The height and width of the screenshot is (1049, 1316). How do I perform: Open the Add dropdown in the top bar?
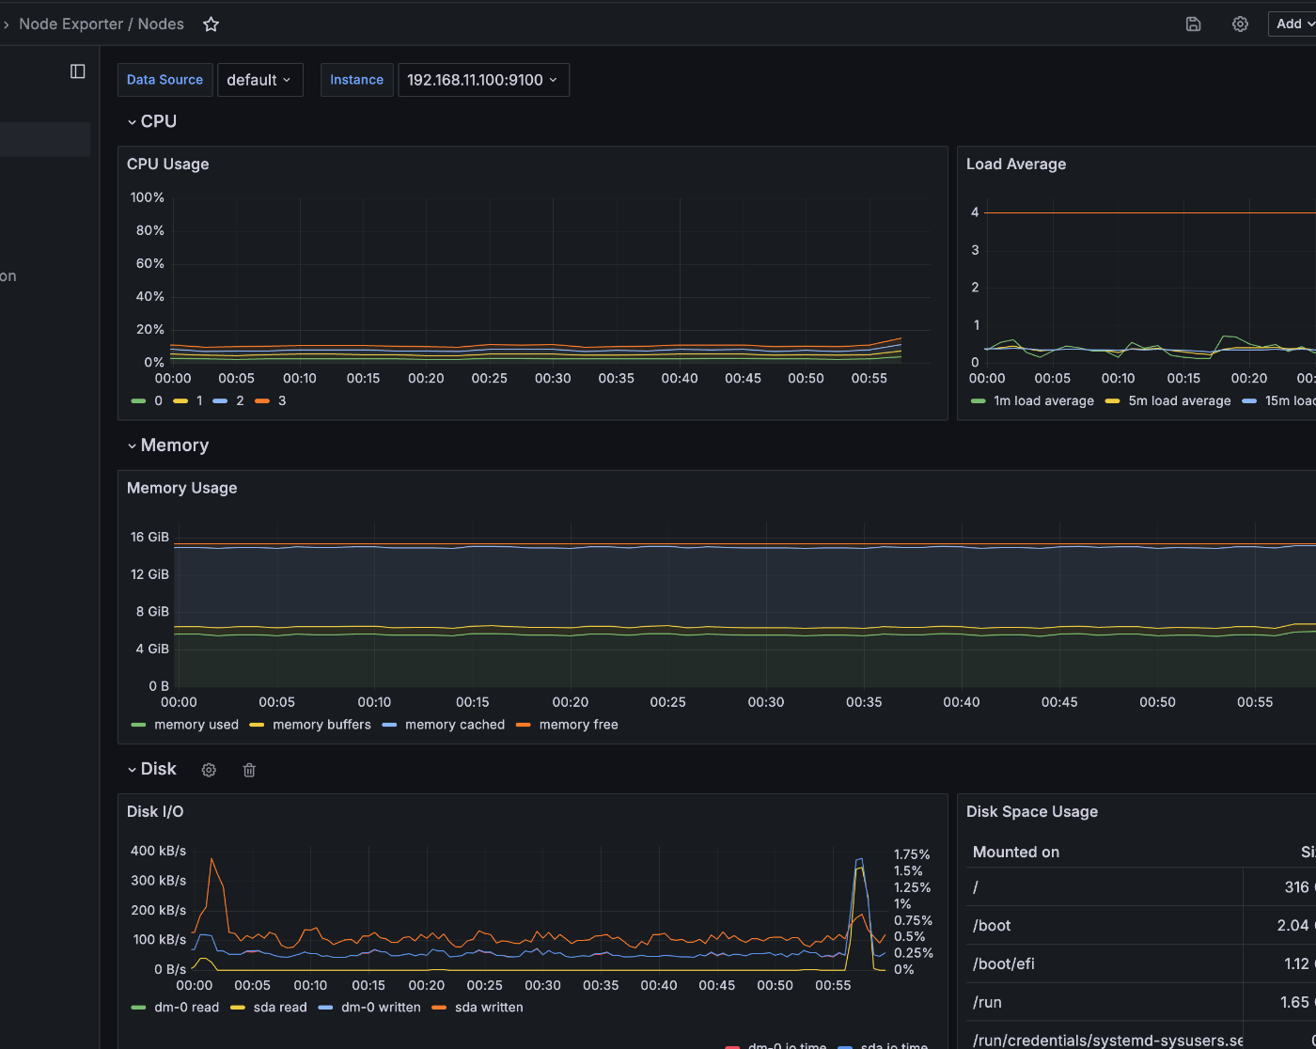coord(1293,24)
